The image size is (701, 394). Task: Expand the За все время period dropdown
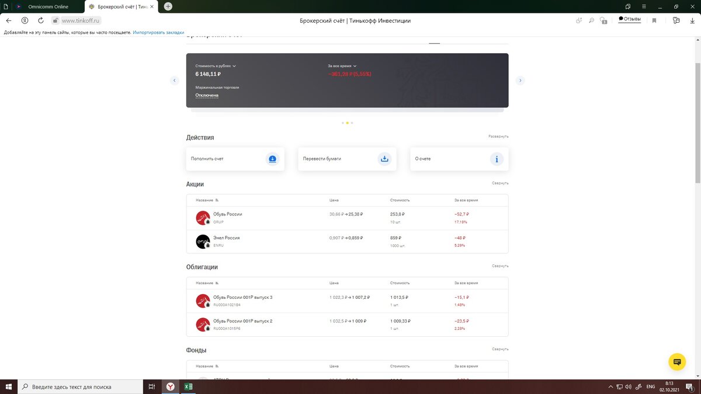click(342, 66)
